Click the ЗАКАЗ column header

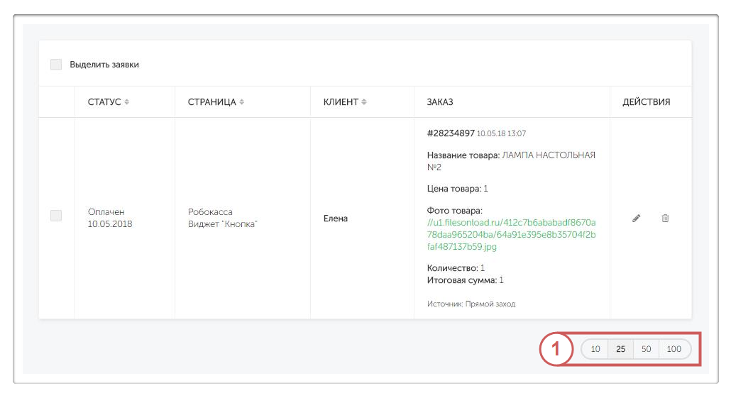coord(440,102)
